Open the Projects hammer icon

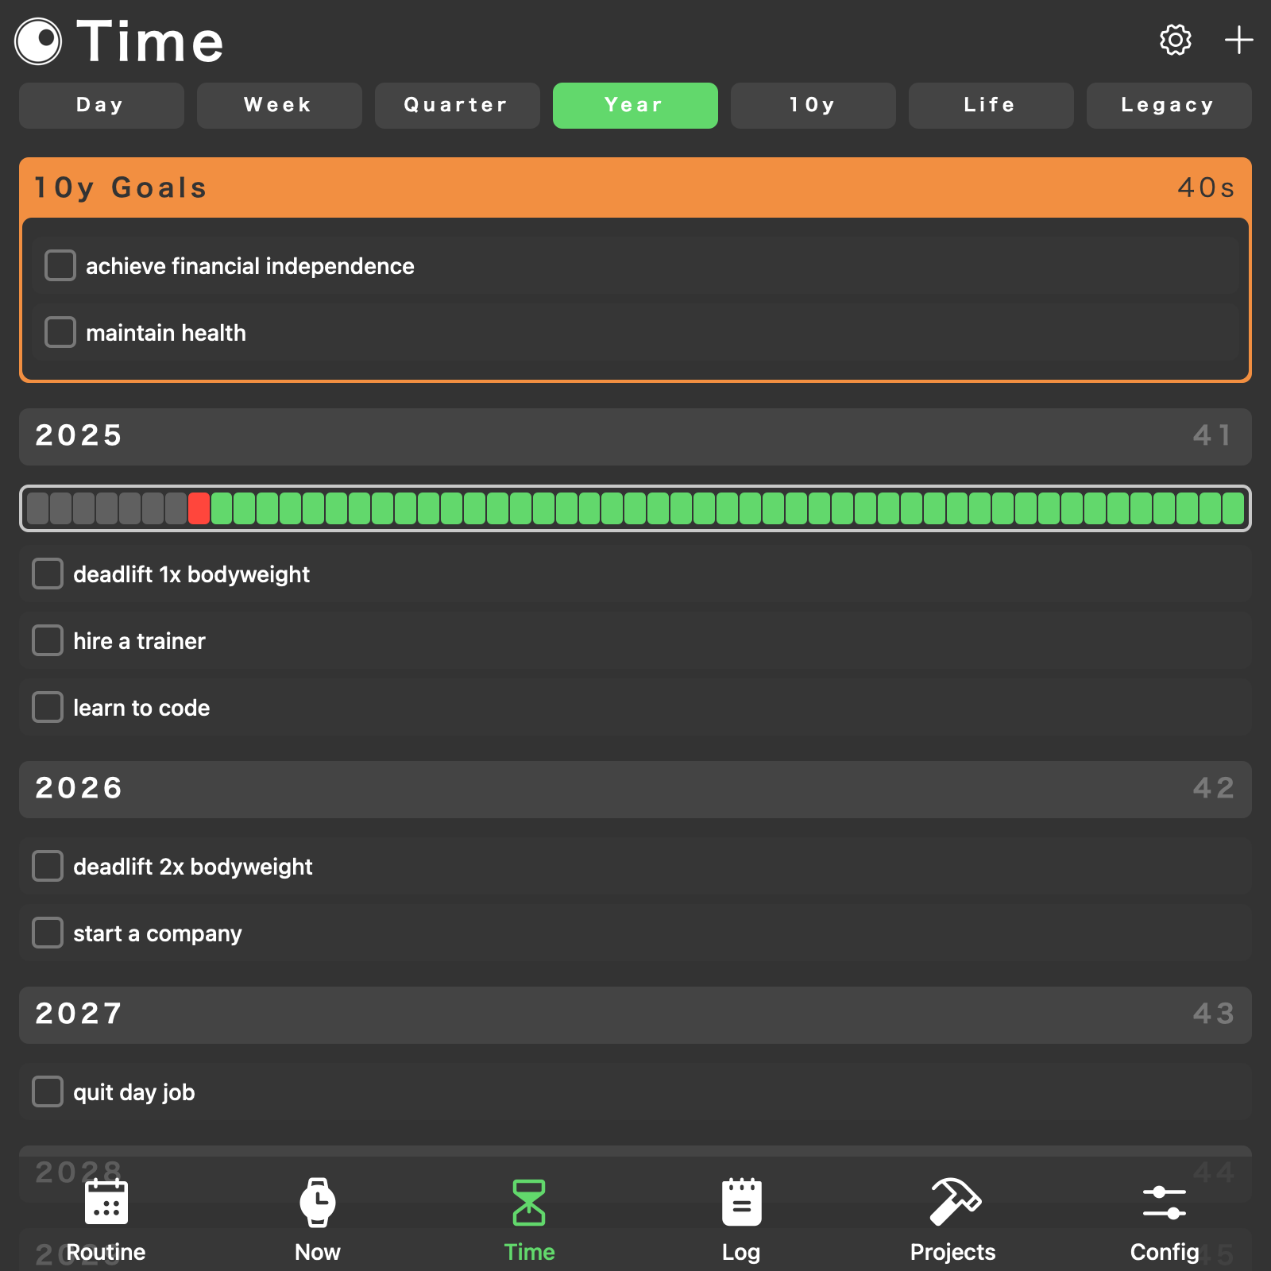point(953,1202)
